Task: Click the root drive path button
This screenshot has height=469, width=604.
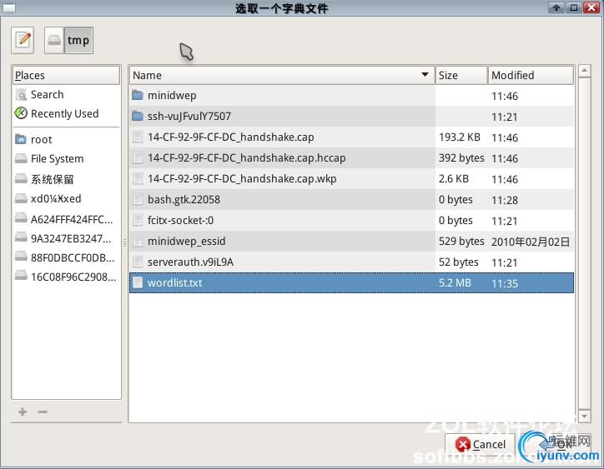Action: pyautogui.click(x=54, y=40)
